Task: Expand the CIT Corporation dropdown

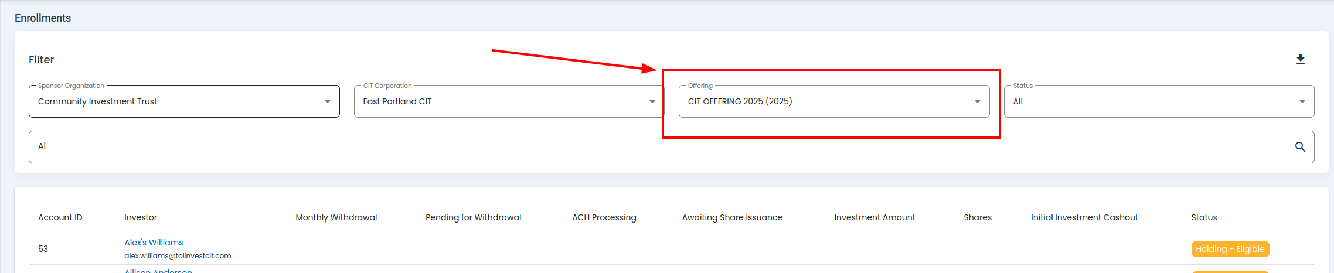Action: click(x=509, y=101)
